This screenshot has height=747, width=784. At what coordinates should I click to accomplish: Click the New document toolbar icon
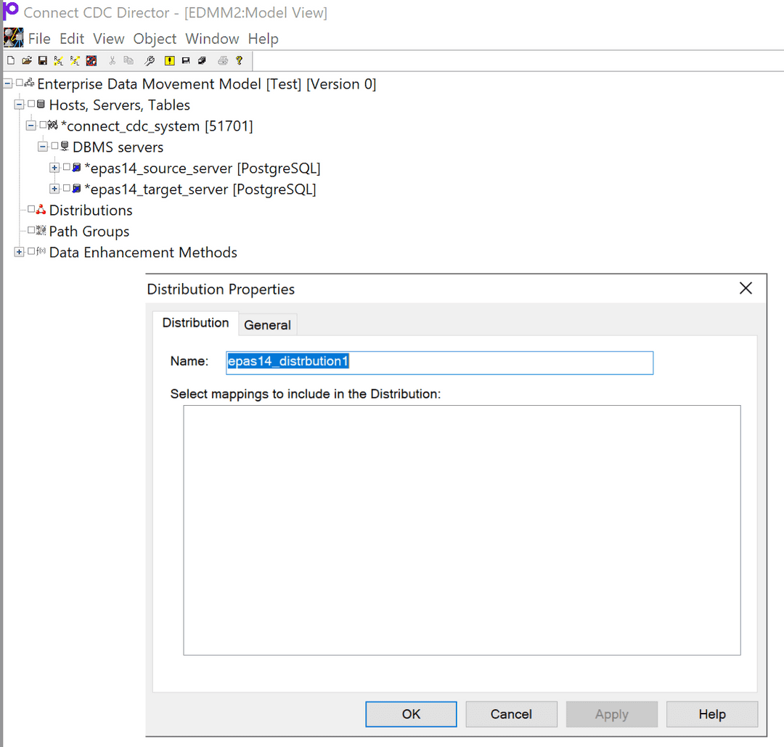pyautogui.click(x=11, y=61)
